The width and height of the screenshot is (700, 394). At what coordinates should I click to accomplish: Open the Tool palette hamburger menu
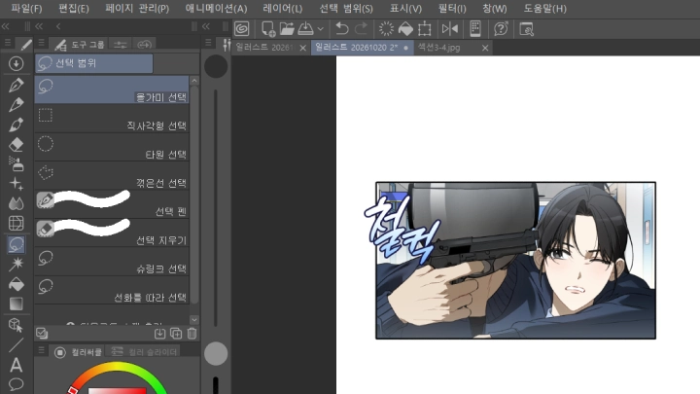[x=8, y=43]
